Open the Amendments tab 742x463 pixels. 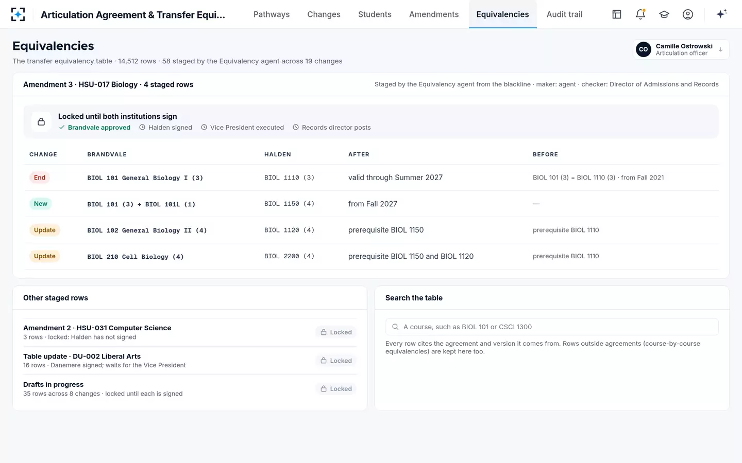[434, 14]
